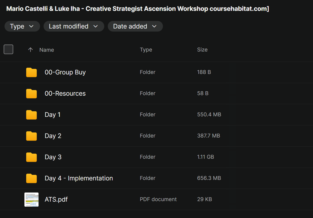Click the Day 2 folder icon
Viewport: 313px width, 218px height.
(31, 136)
